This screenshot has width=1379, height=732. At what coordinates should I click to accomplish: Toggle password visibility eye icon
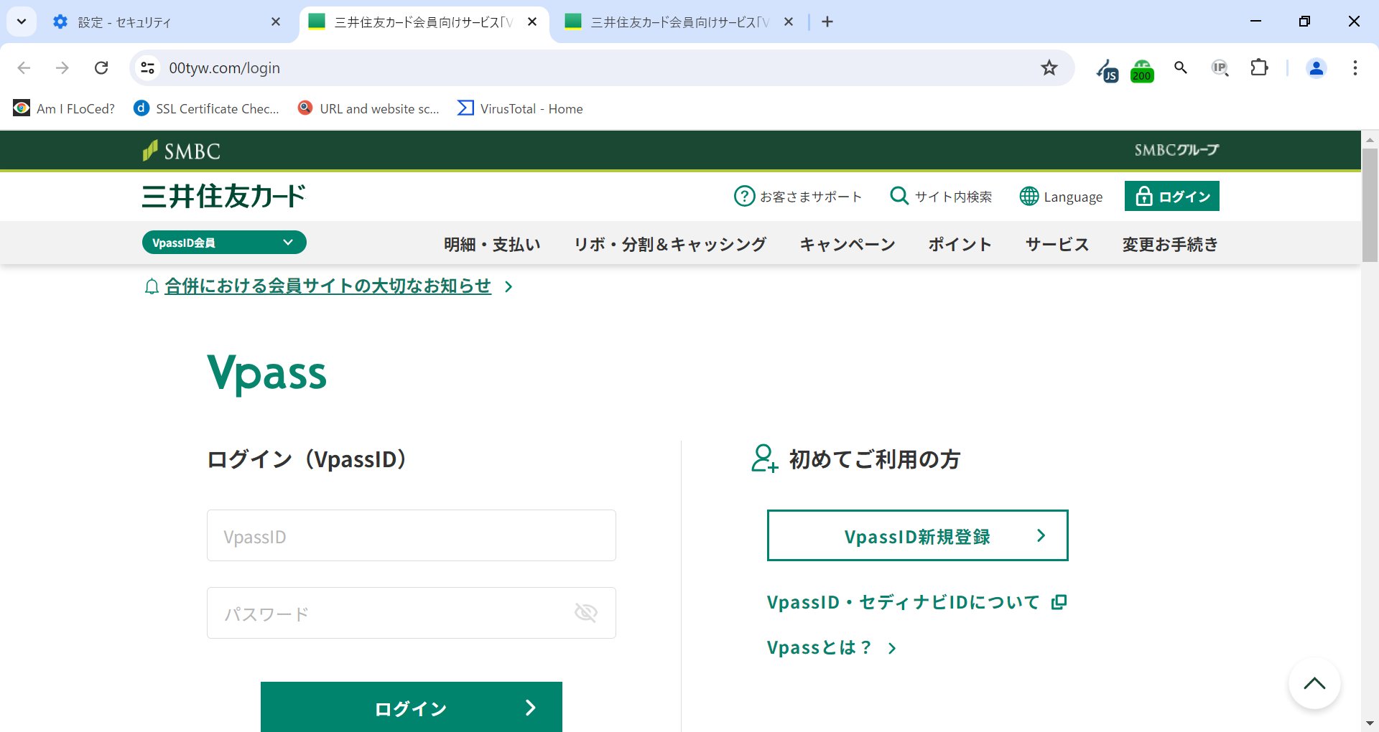tap(586, 612)
